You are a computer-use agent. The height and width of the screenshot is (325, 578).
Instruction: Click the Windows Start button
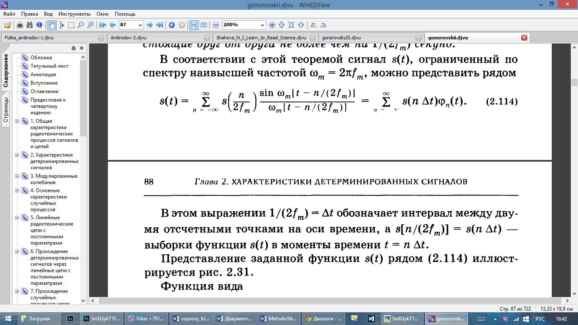(x=8, y=319)
